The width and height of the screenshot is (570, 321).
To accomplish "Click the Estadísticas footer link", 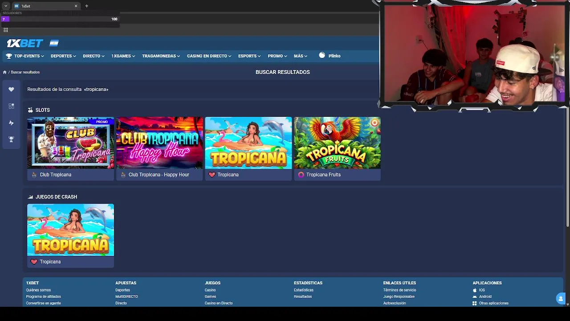I will [304, 290].
